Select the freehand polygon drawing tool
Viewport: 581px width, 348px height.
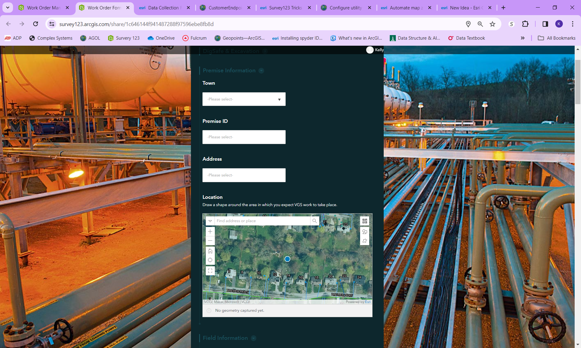point(364,241)
